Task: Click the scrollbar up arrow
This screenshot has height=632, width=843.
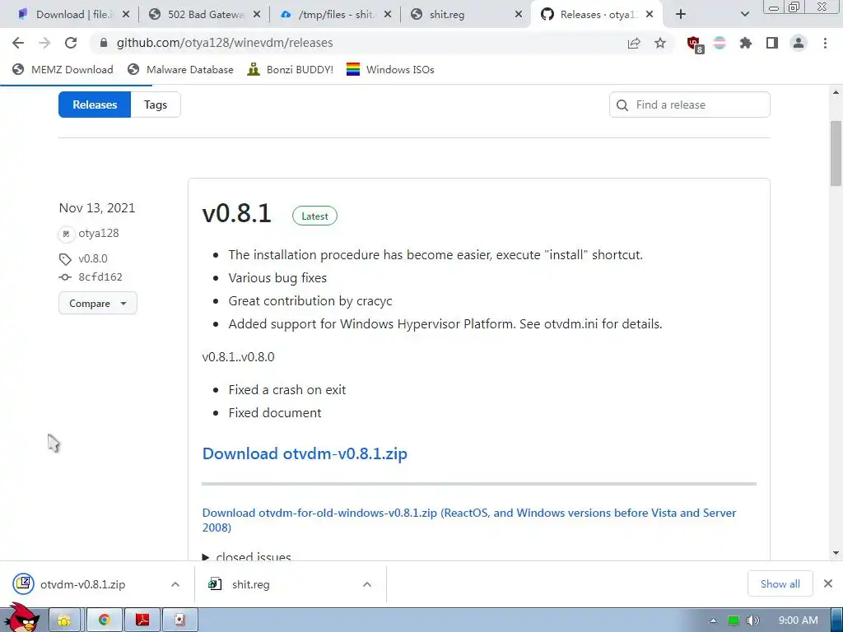Action: pos(836,92)
